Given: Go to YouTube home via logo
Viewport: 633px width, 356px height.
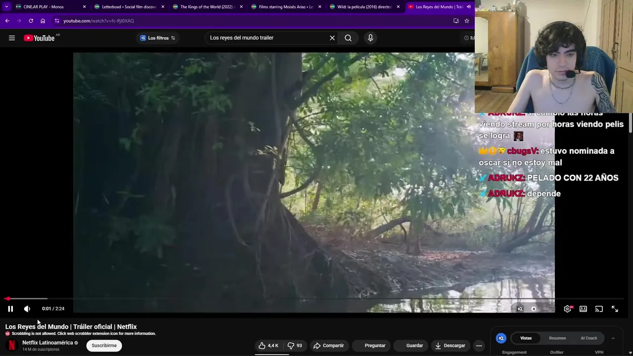Looking at the screenshot, I should coord(39,38).
